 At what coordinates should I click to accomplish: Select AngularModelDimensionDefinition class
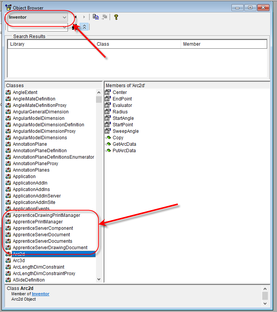[49, 125]
